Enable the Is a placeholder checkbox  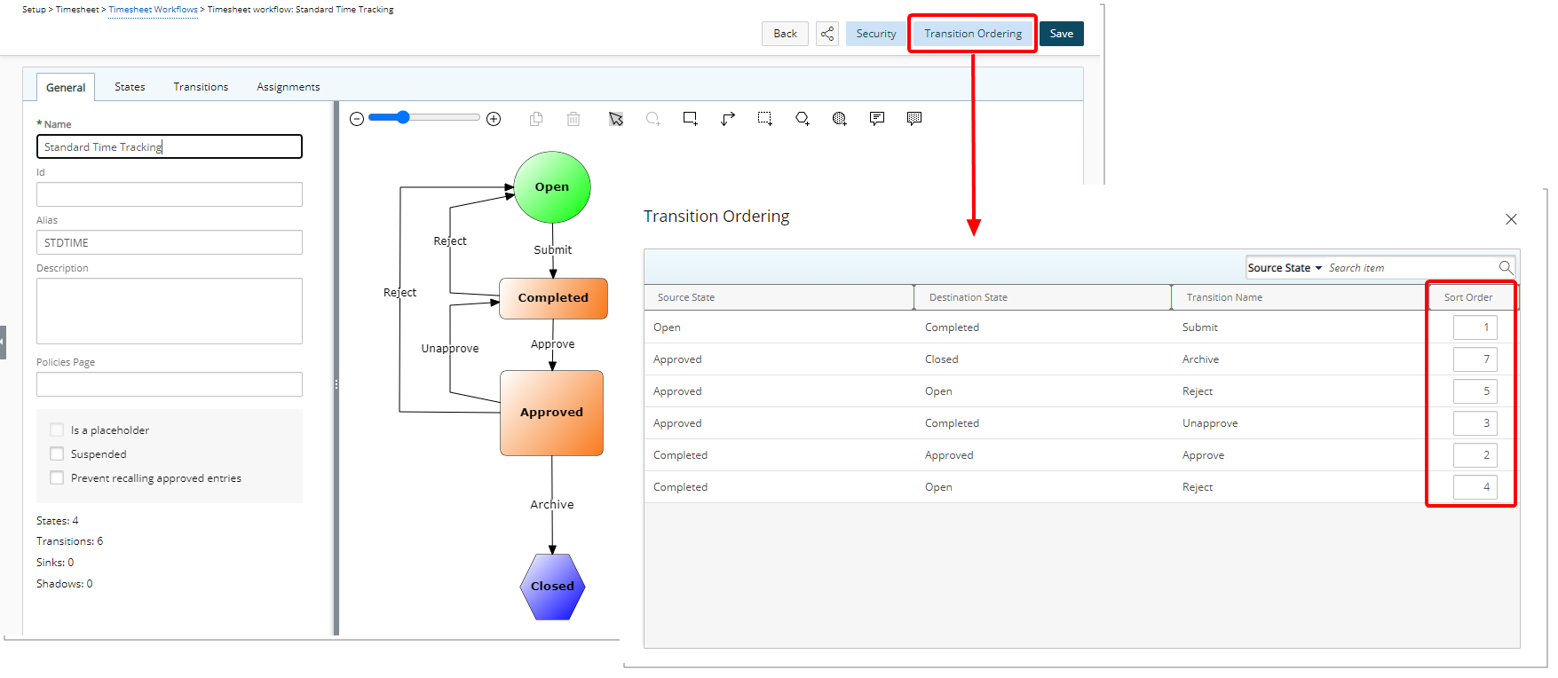click(58, 430)
